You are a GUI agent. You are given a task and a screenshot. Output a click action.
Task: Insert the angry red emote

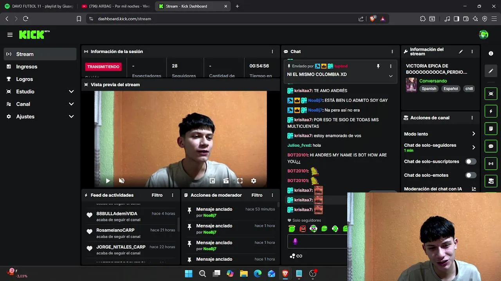pyautogui.click(x=303, y=229)
